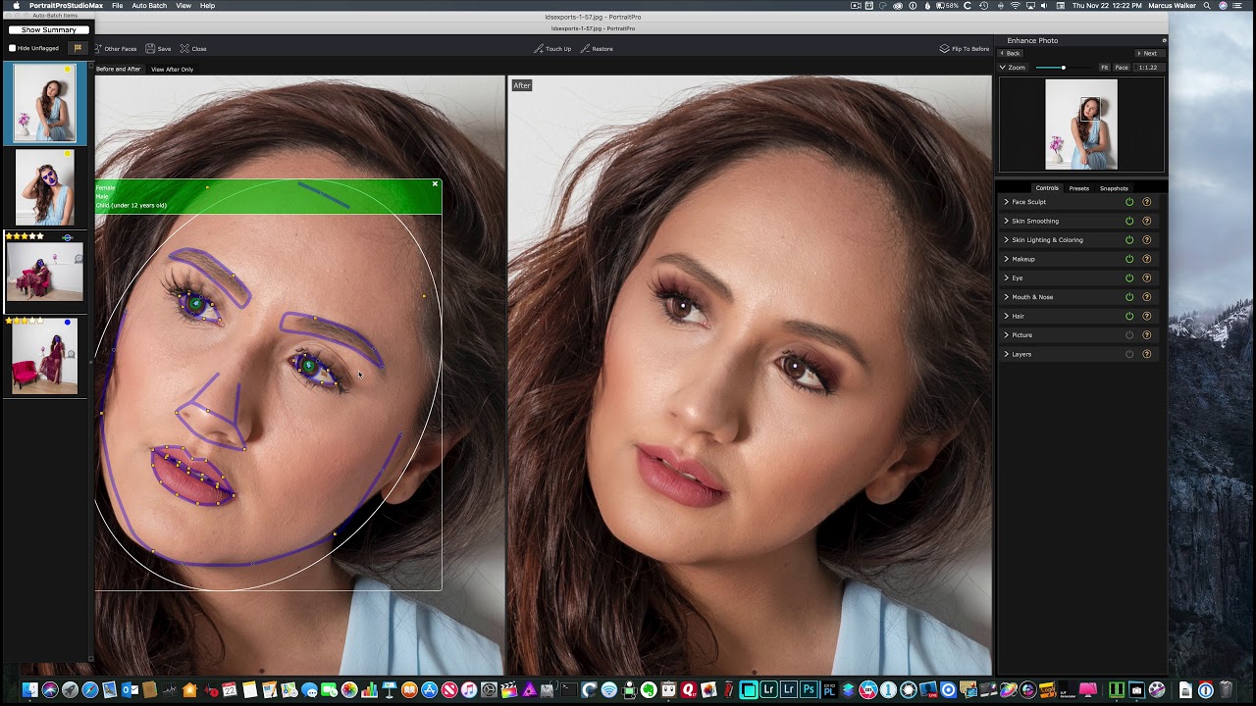1256x706 pixels.
Task: Select the pink dress seated thumbnail
Action: [45, 272]
